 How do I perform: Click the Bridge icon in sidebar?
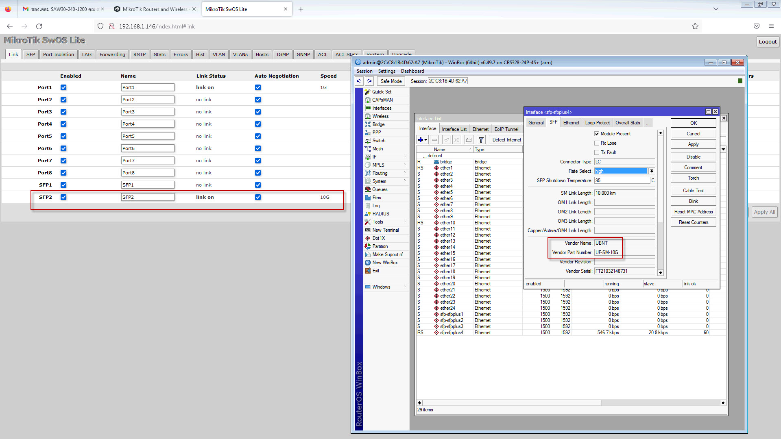(x=367, y=124)
